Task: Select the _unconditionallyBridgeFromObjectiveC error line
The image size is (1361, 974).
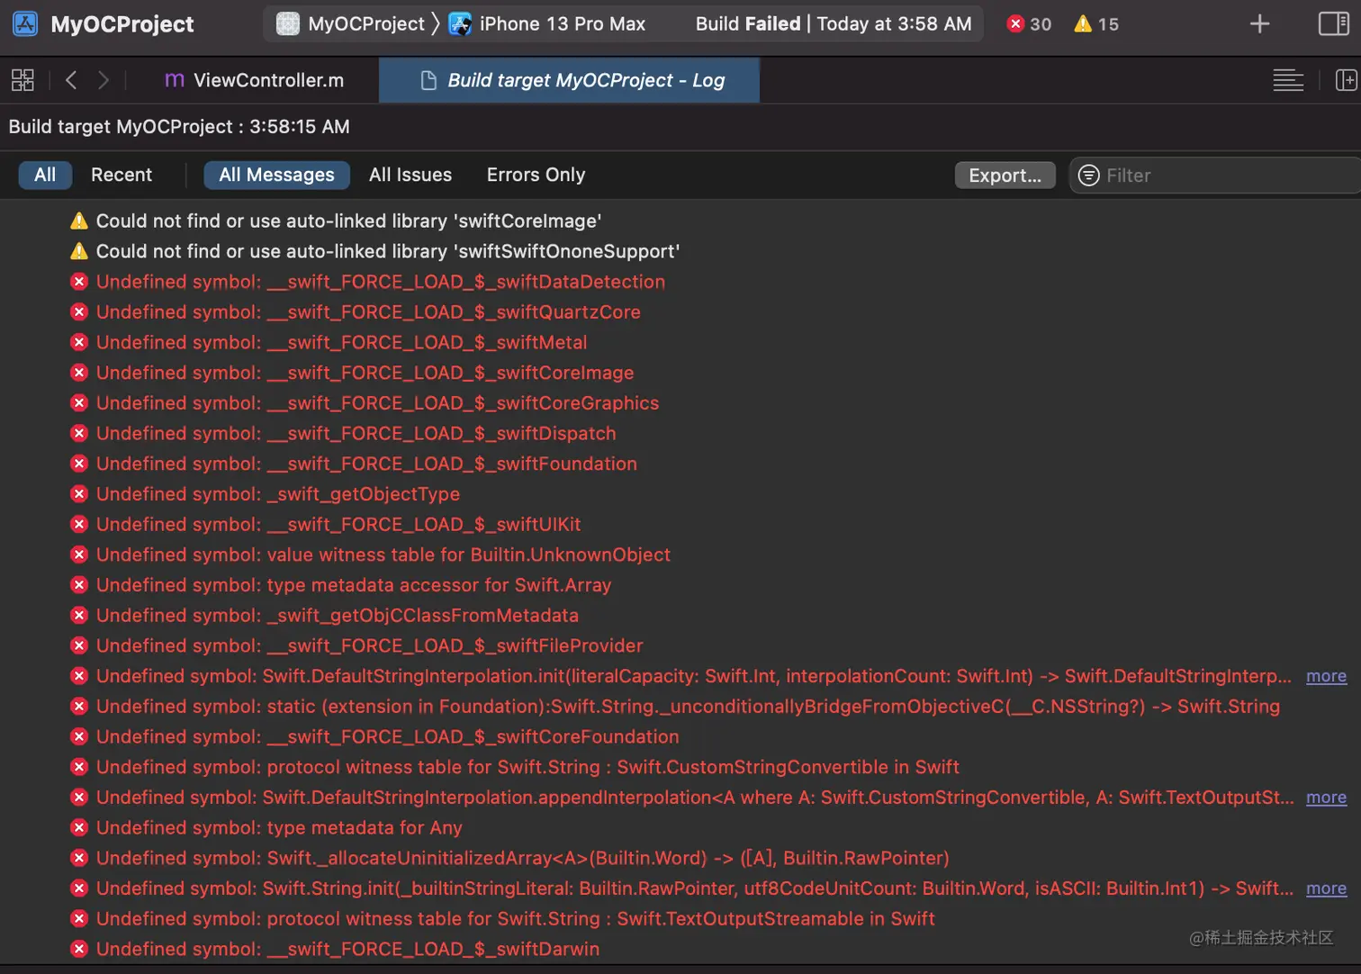Action: 688,707
